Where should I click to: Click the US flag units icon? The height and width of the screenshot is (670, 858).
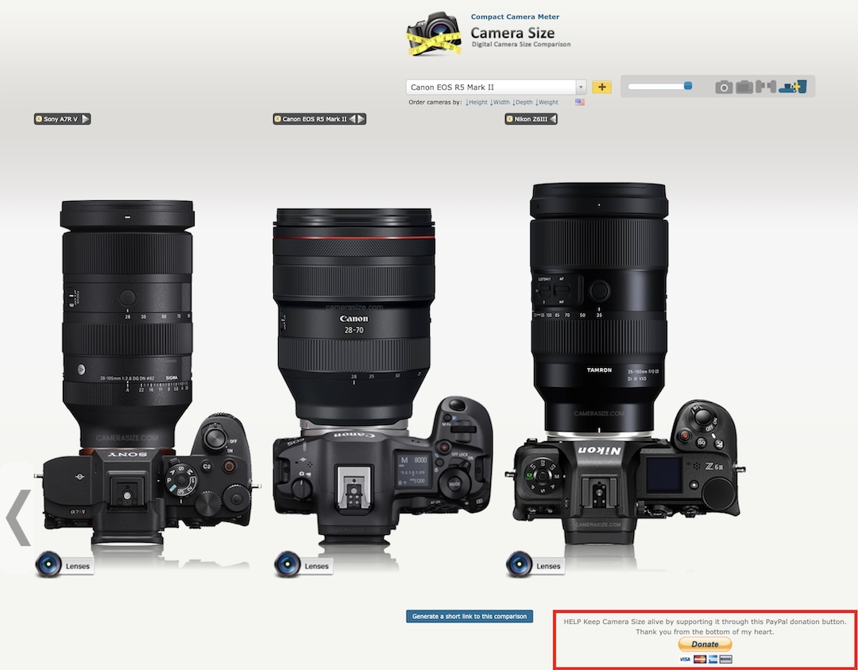(580, 103)
